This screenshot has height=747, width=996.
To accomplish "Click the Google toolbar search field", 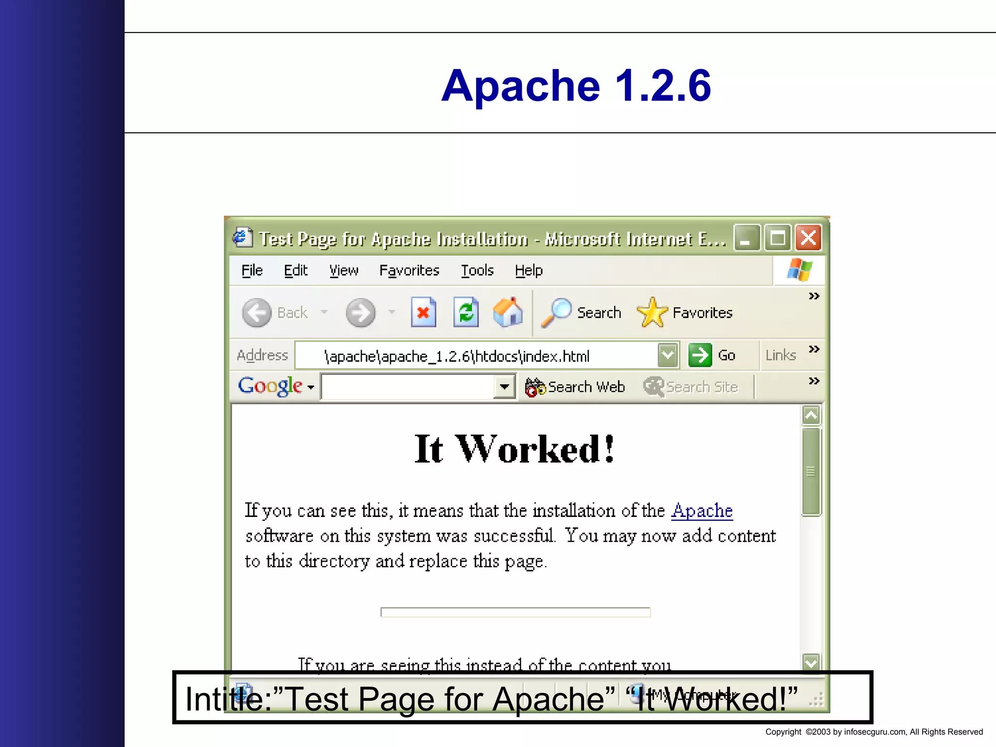I will coord(407,387).
